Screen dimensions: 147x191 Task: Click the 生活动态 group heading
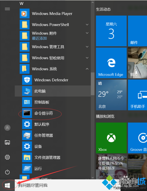103,9
